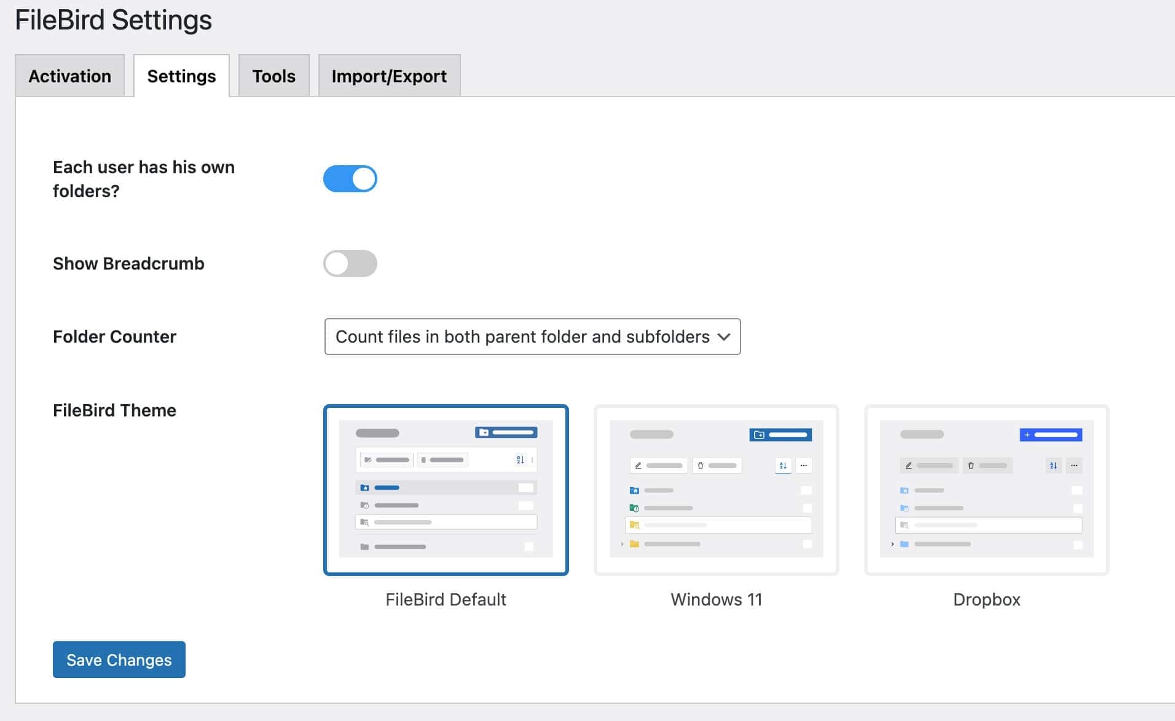Click the blue New Folder button in Dropbox preview
Image resolution: width=1175 pixels, height=721 pixels.
pos(1051,435)
